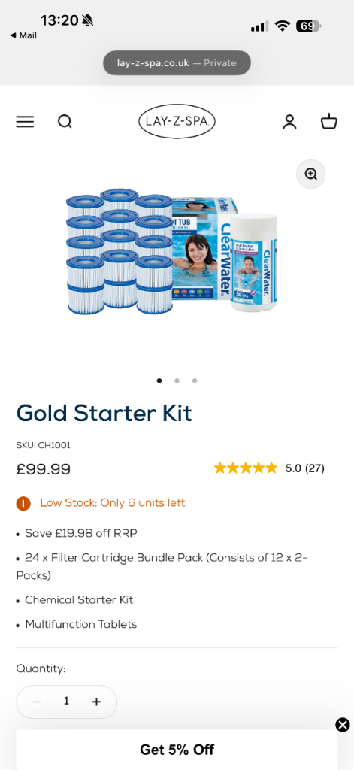Tap the five yellow star rating
Screen dimensions: 354x770
click(246, 468)
